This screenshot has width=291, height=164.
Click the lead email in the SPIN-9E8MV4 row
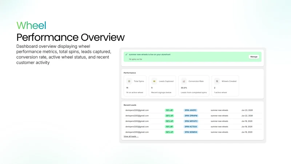tap(137, 132)
